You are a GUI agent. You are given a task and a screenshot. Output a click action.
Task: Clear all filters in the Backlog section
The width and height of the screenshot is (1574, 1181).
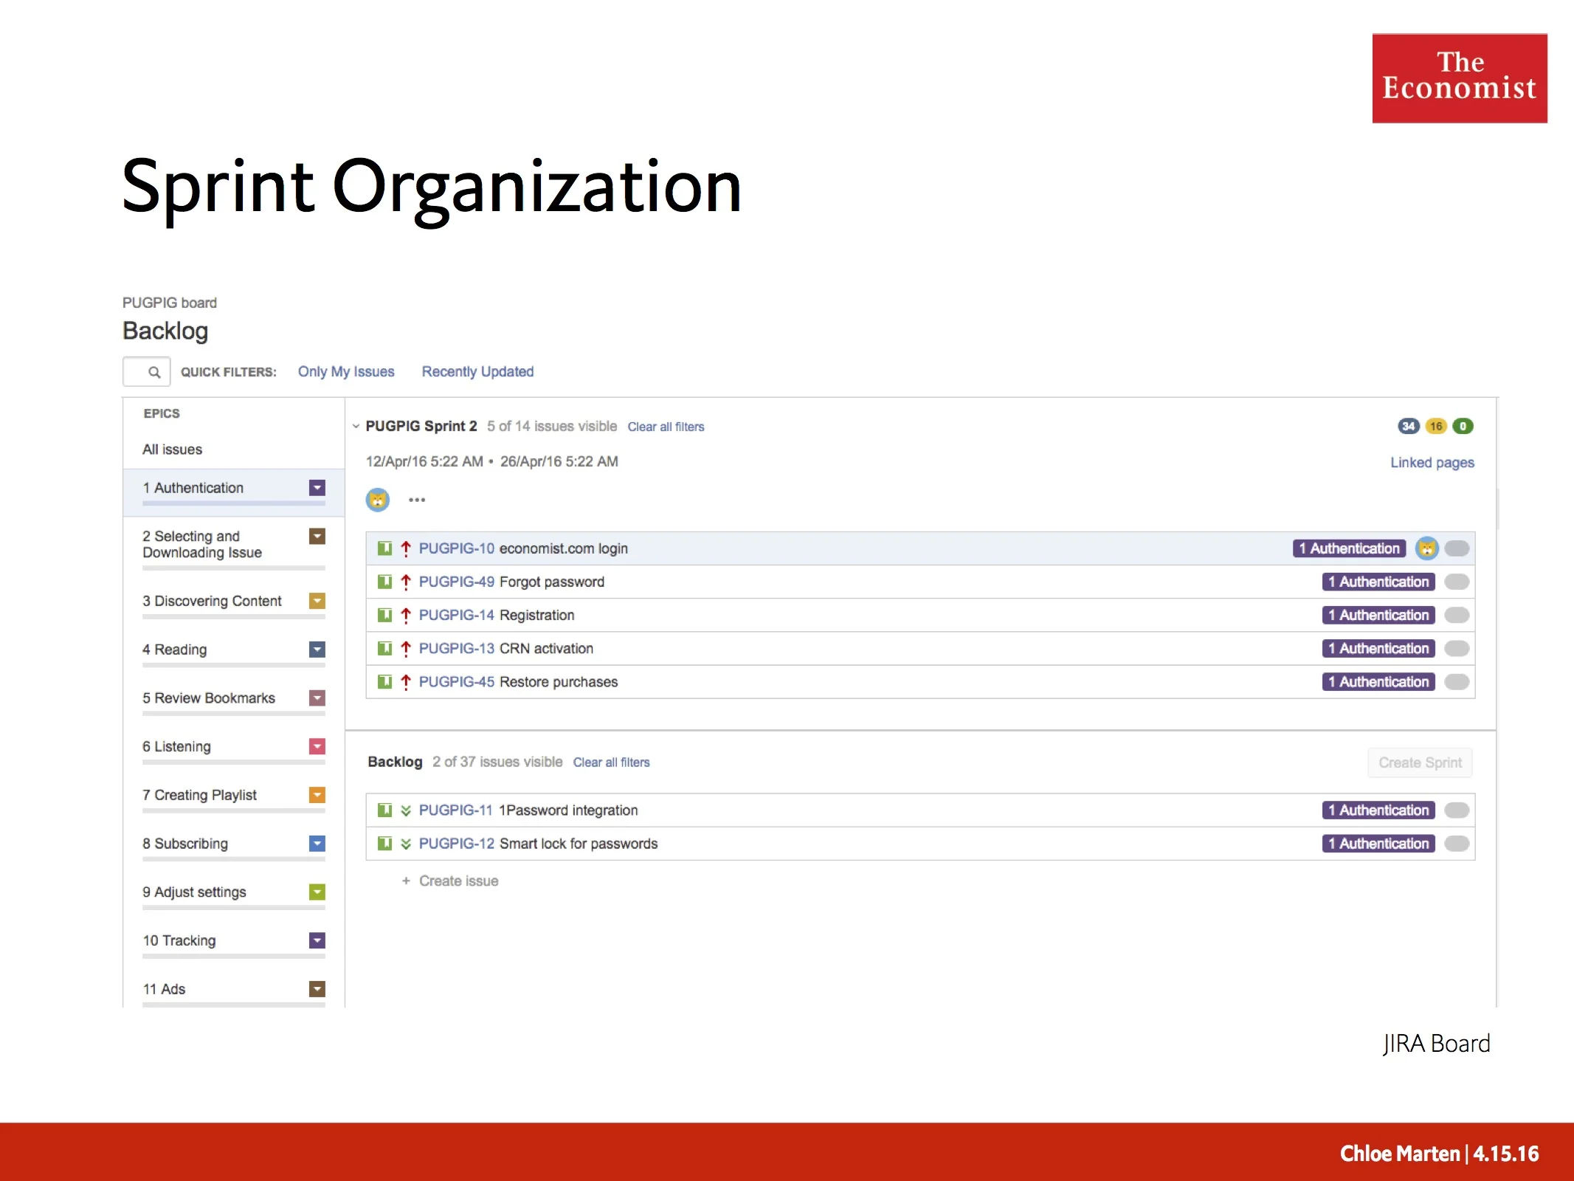611,762
